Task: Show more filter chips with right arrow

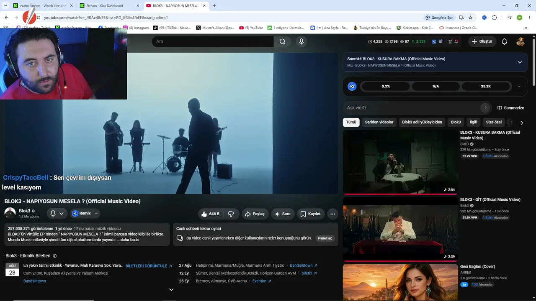Action: 522,122
